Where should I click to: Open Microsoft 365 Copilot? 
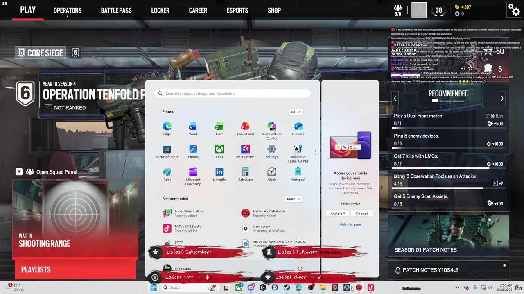pos(272,131)
